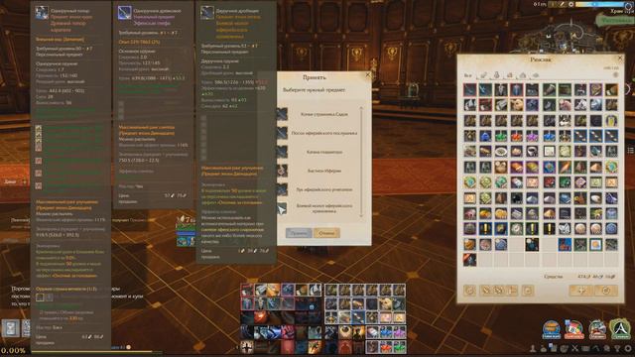
Task: Open the ArcheAge "A" logo menu
Action: (620, 329)
